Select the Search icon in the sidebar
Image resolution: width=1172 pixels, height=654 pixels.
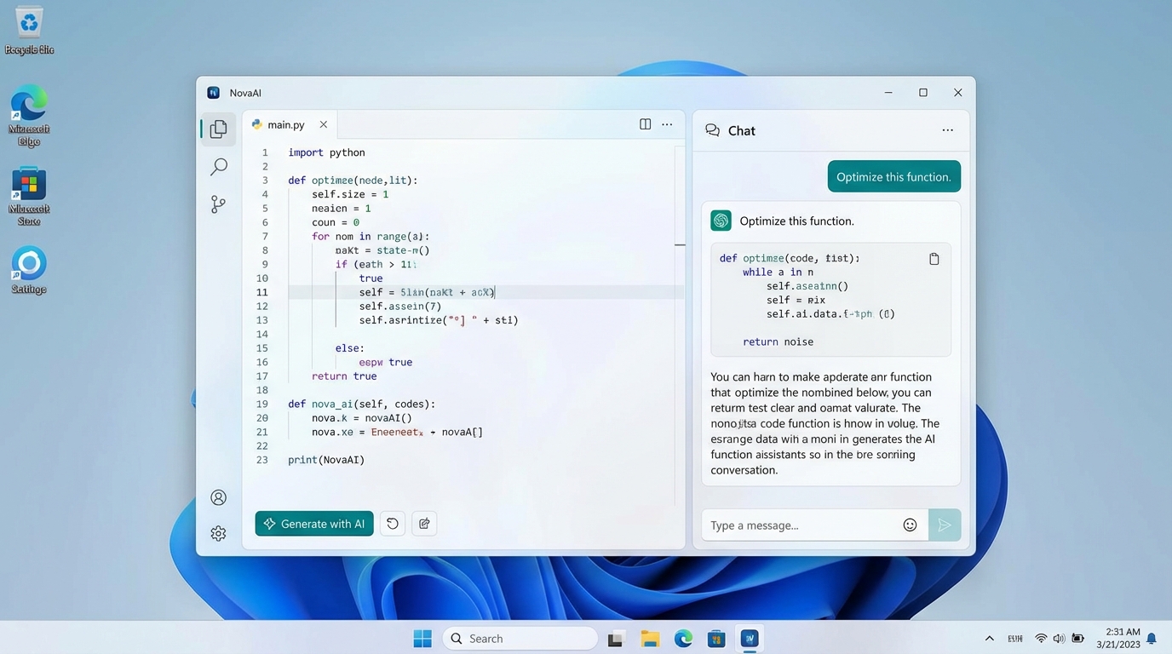(218, 166)
